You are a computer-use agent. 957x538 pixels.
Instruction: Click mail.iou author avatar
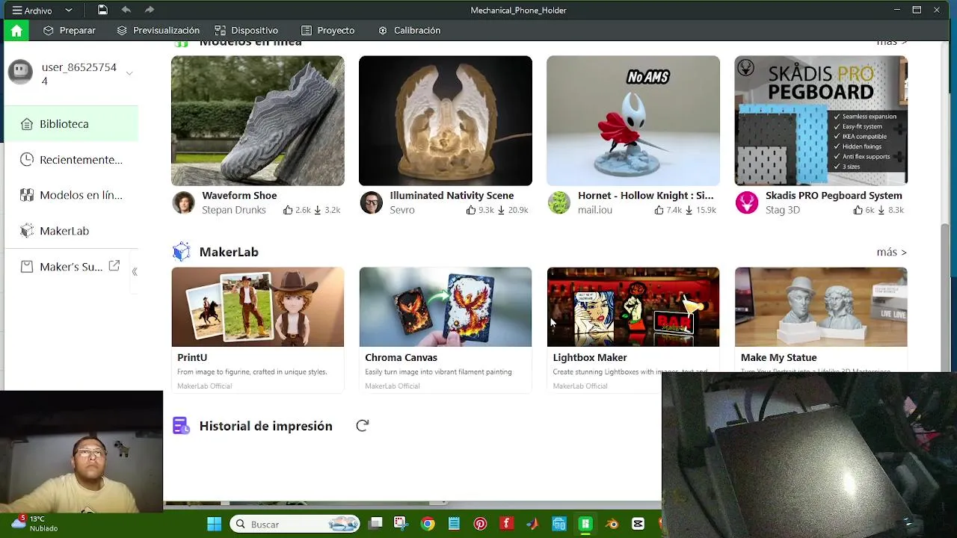pos(558,202)
